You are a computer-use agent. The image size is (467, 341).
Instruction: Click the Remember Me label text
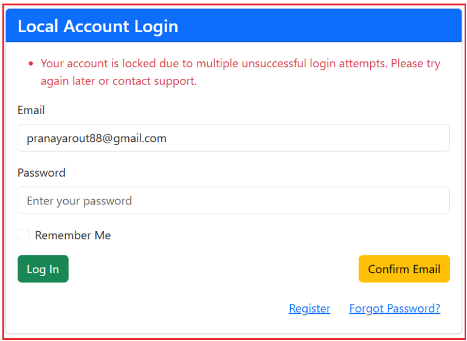click(73, 235)
